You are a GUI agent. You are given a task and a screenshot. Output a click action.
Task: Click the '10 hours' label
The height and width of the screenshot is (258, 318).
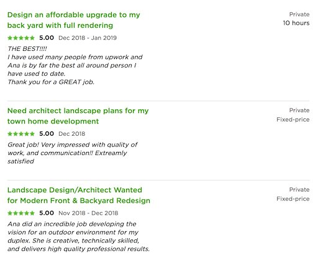pos(296,23)
